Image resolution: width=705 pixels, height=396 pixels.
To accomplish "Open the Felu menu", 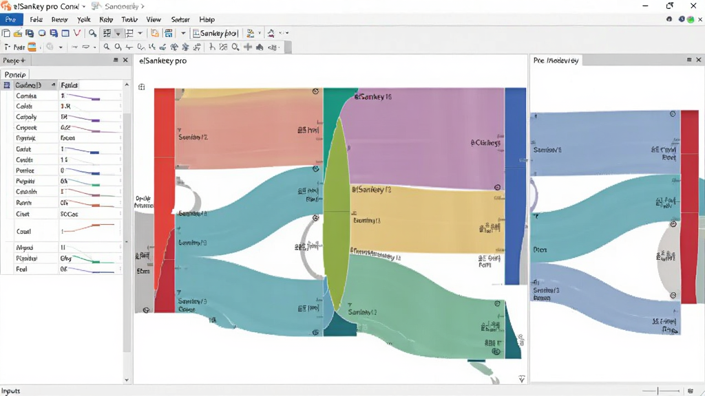I will click(x=36, y=19).
